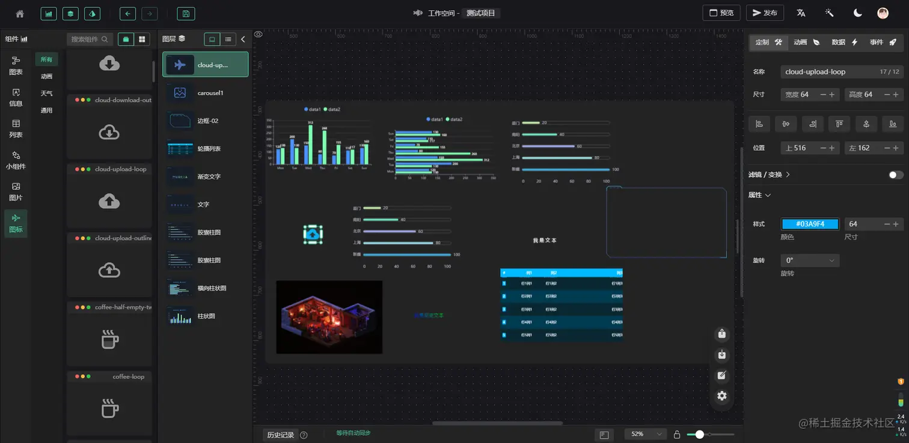Image resolution: width=909 pixels, height=443 pixels.
Task: Open the help icon beside 历史记录
Action: tap(304, 435)
